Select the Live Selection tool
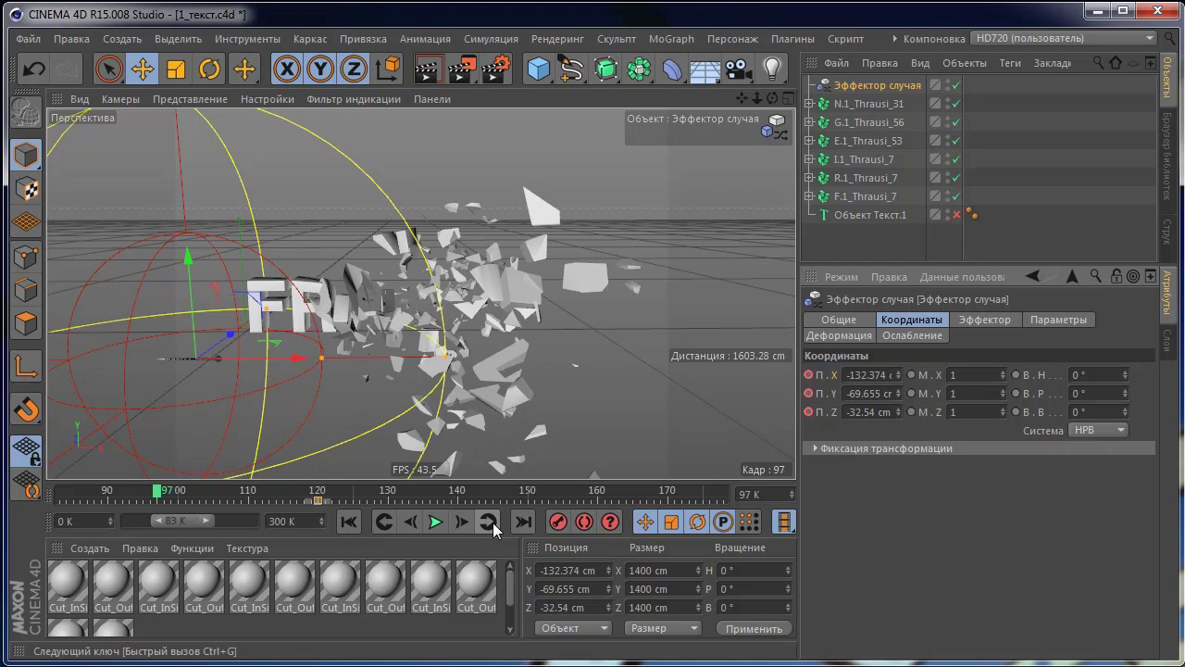 [x=109, y=69]
